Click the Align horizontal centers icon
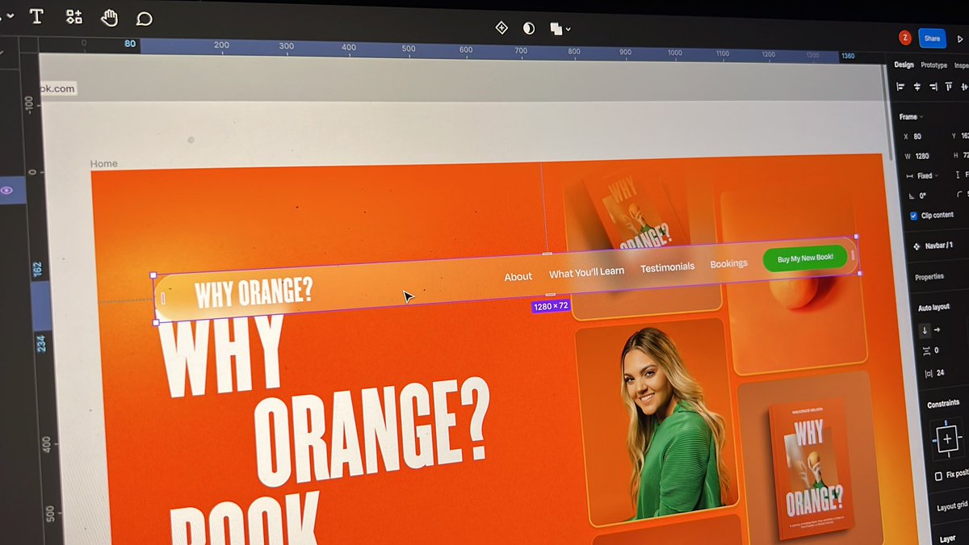 tap(917, 86)
